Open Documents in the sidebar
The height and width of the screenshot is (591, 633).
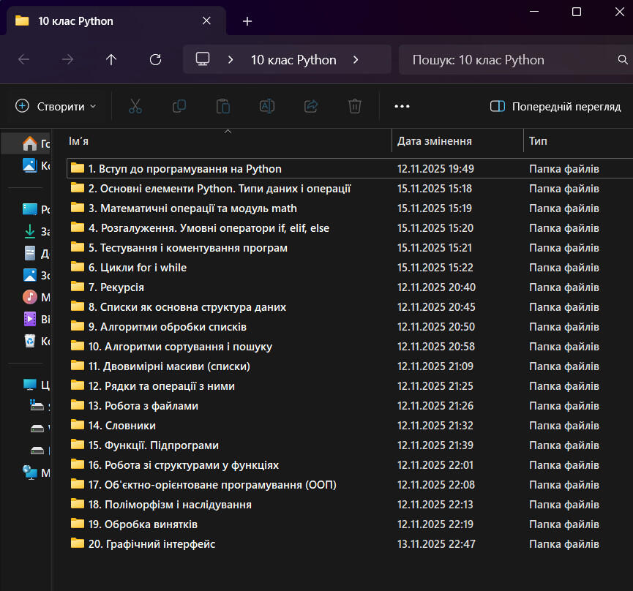tap(36, 253)
